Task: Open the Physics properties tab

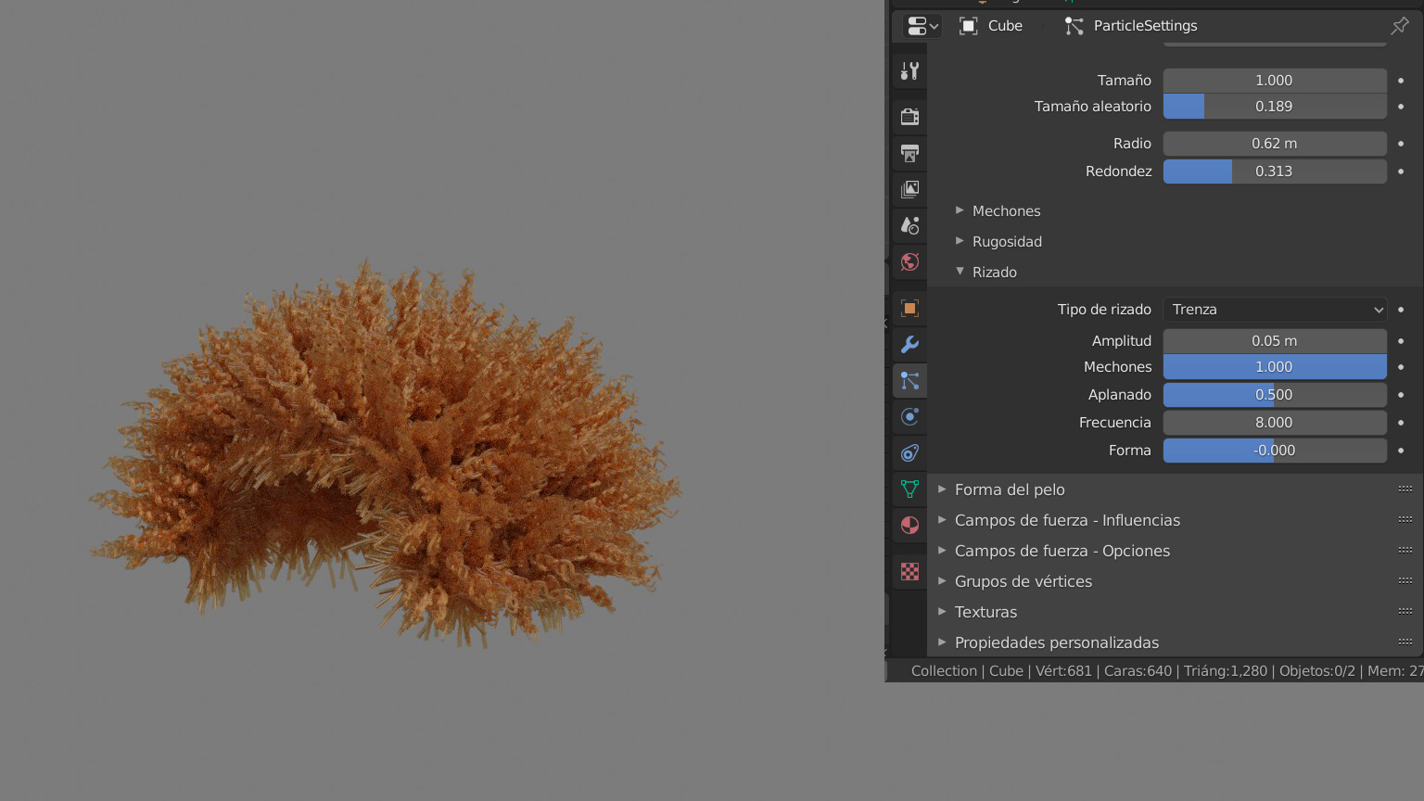Action: pyautogui.click(x=909, y=416)
